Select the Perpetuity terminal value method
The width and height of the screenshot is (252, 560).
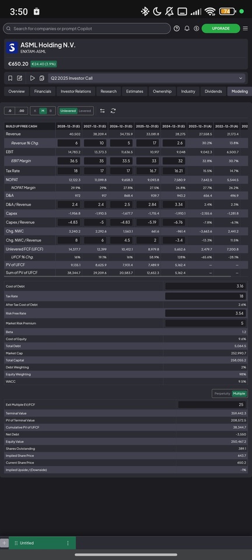click(222, 394)
